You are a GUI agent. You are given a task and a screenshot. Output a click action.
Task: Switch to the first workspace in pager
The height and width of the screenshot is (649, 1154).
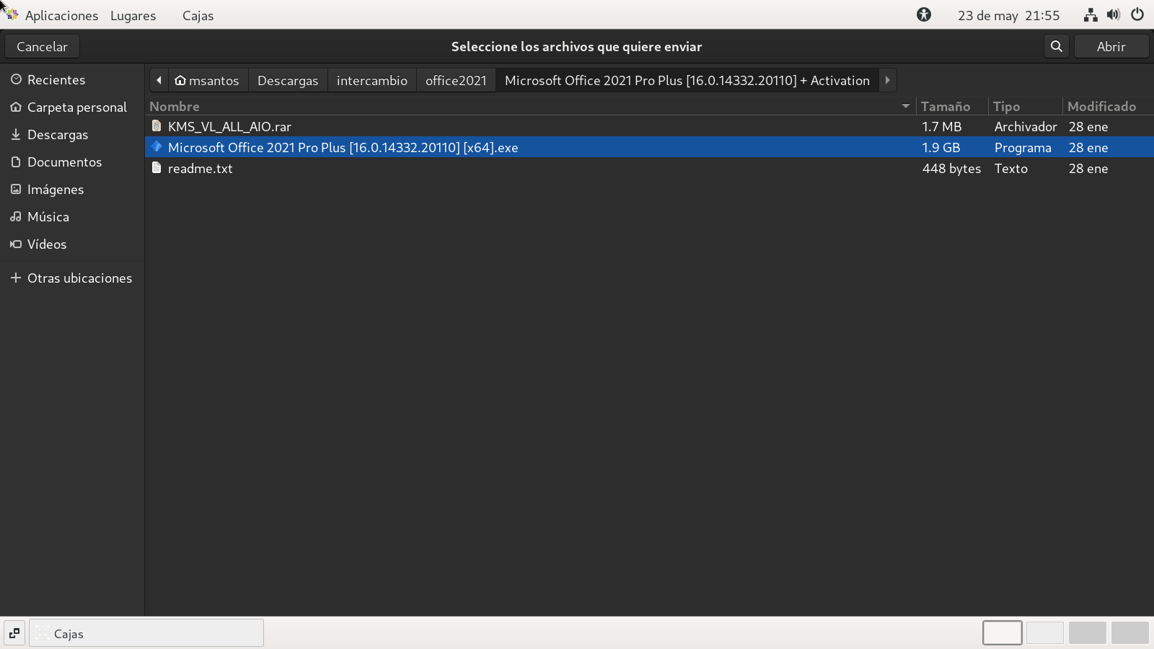[x=1002, y=632]
